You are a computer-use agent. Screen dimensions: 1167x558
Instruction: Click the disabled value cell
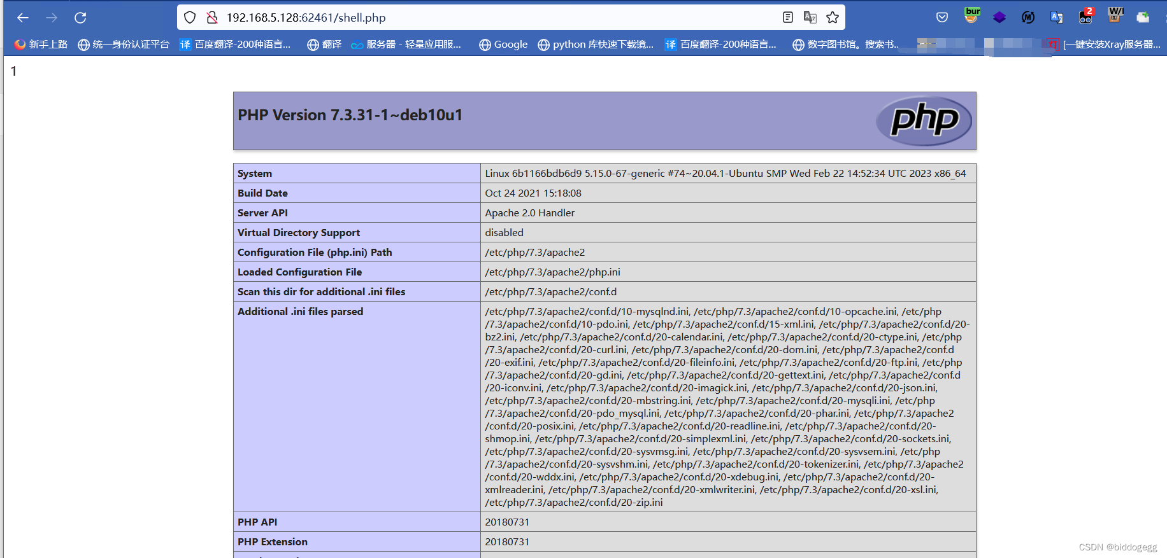[x=728, y=233]
